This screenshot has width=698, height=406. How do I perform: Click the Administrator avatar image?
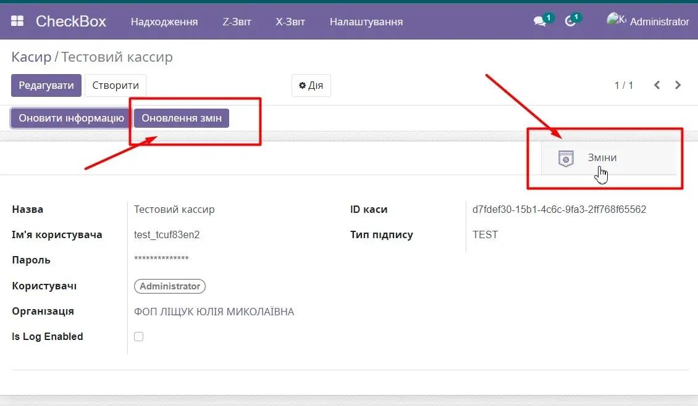coord(616,20)
